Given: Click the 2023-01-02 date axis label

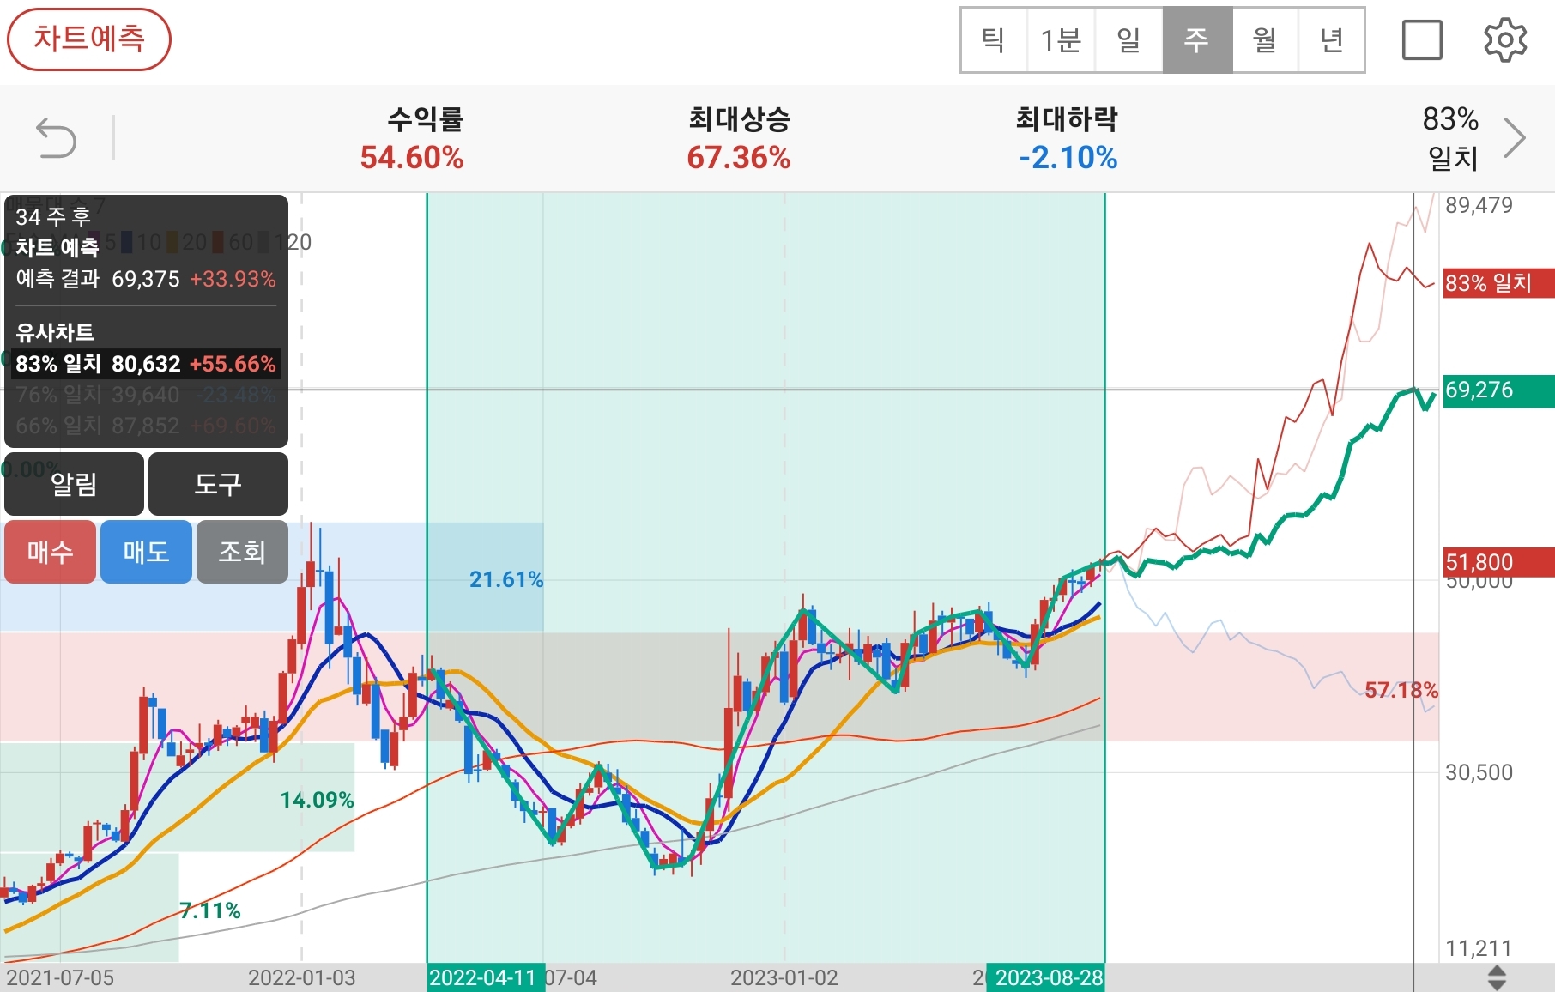Looking at the screenshot, I should [x=784, y=977].
